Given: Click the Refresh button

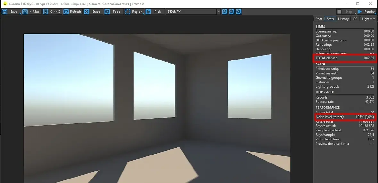Looking at the screenshot, I should [73, 12].
